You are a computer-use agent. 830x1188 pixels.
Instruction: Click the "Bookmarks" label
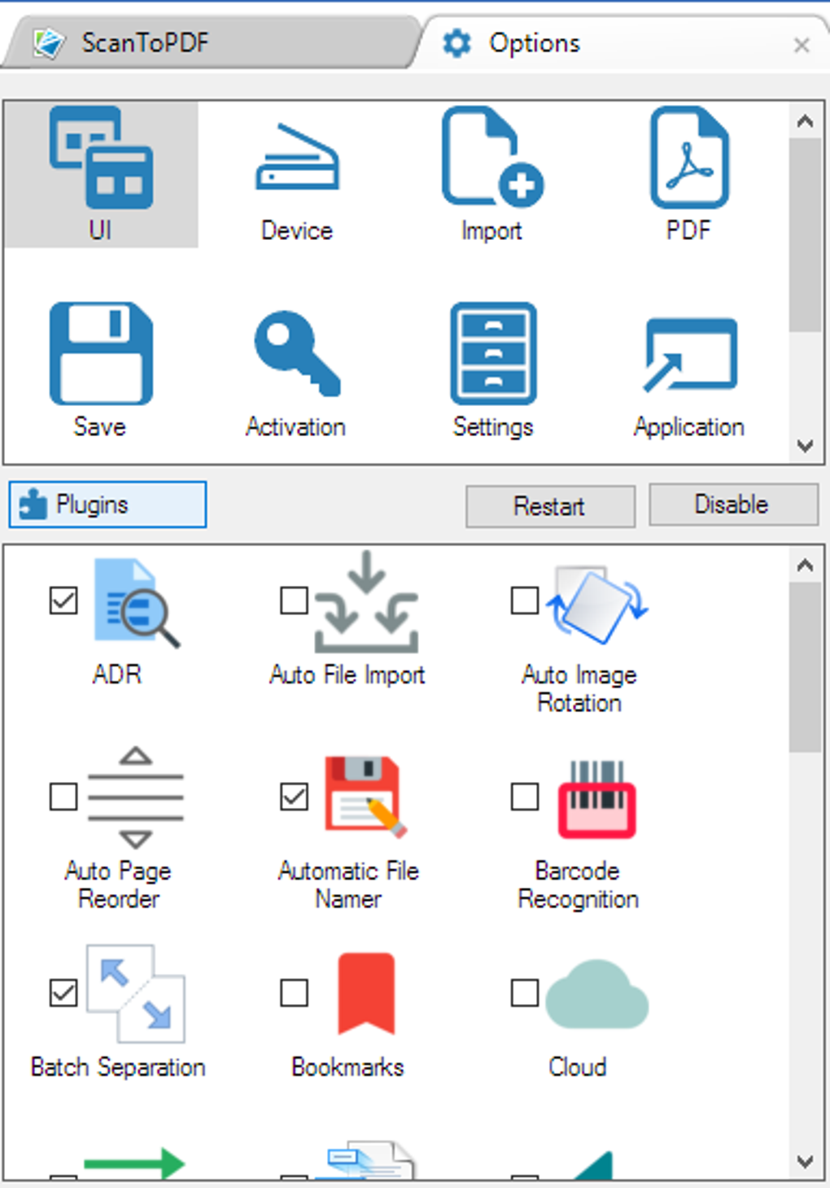point(347,1067)
